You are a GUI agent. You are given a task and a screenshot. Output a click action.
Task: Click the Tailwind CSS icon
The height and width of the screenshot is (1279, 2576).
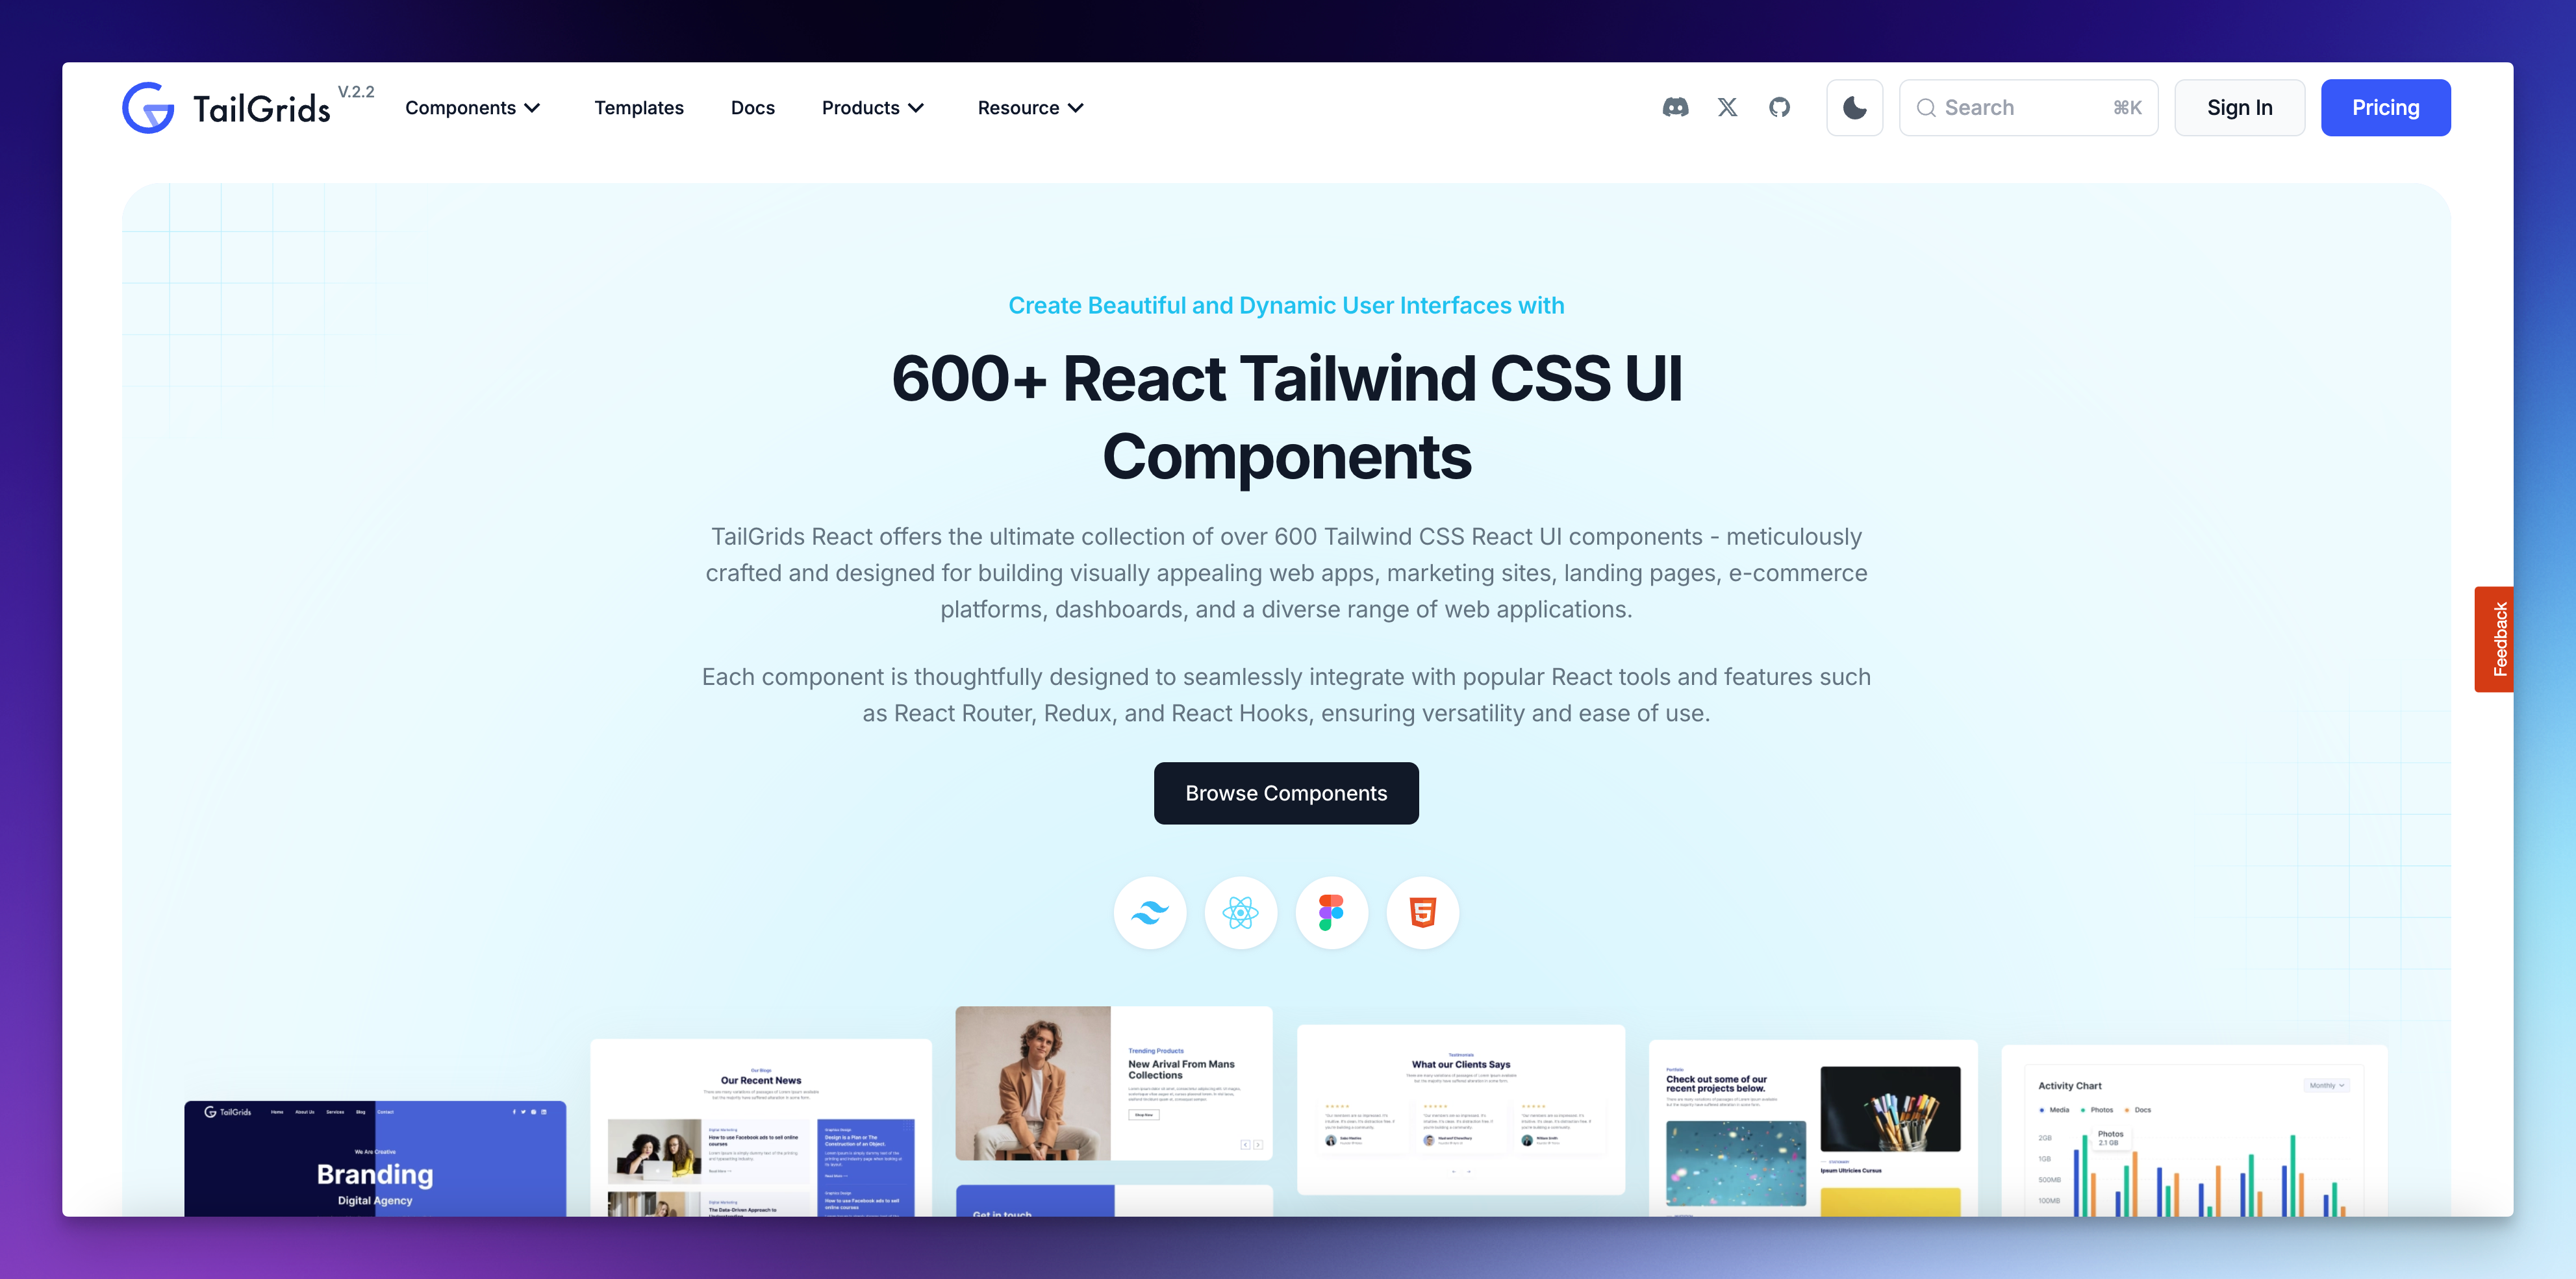(1150, 912)
